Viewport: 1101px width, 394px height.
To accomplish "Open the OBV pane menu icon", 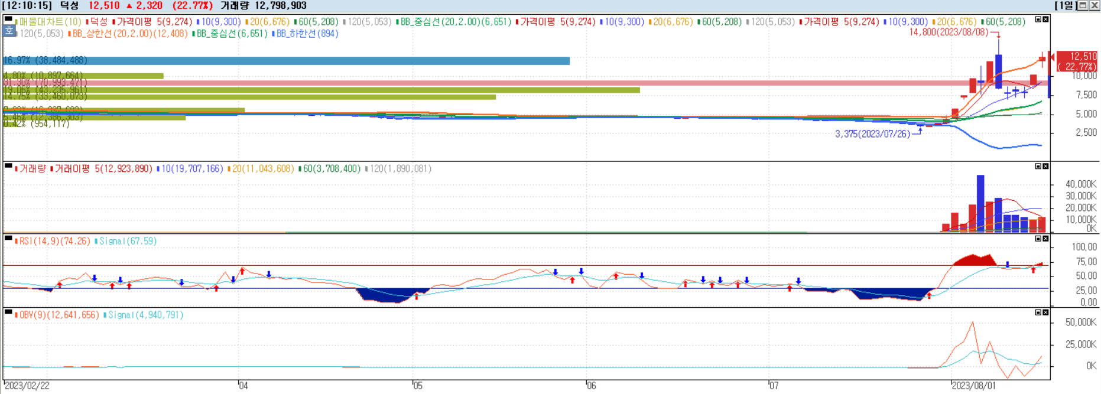I will 8,311.
